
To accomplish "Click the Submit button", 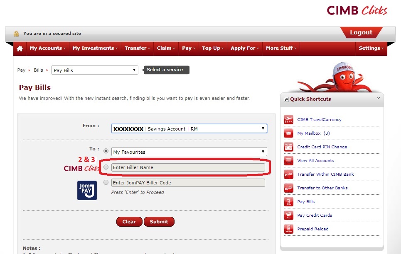I will 159,222.
